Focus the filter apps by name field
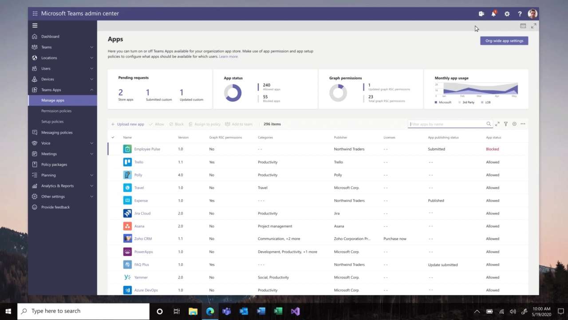This screenshot has height=320, width=568. (447, 124)
